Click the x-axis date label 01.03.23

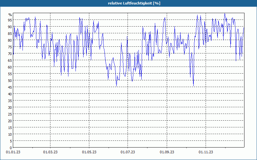point(50,152)
